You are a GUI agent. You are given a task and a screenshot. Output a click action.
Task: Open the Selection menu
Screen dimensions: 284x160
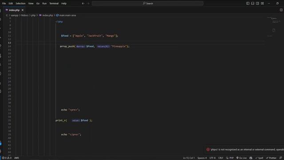(20, 3)
